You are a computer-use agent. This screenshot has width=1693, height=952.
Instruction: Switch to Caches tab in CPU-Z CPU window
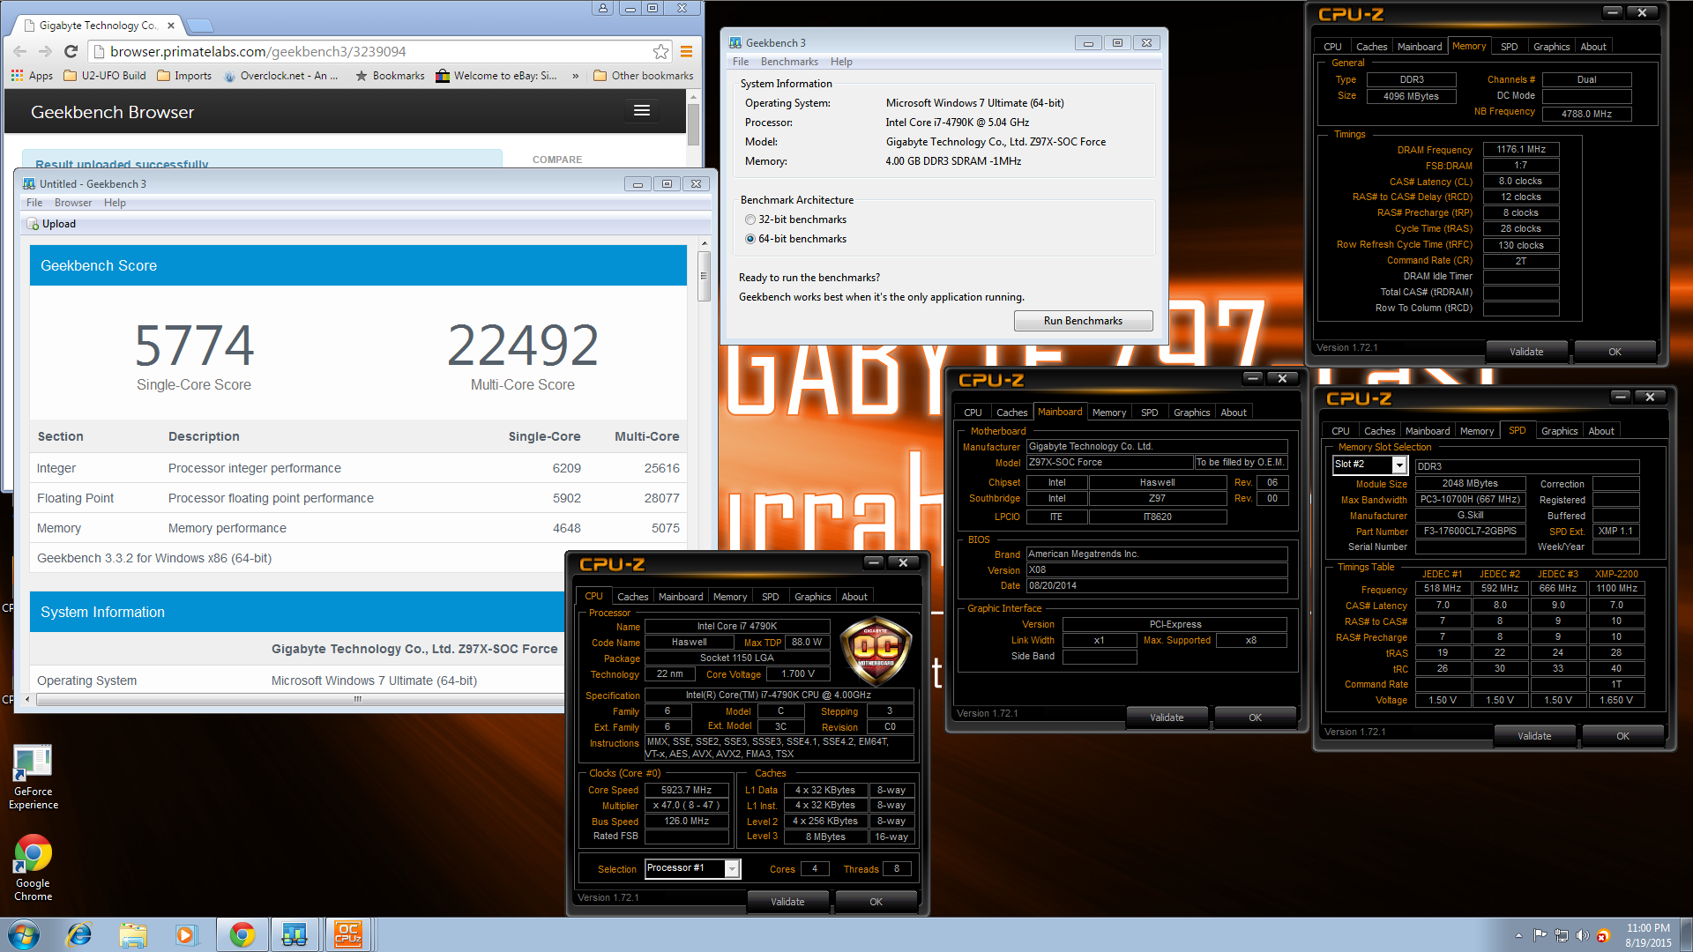point(632,597)
